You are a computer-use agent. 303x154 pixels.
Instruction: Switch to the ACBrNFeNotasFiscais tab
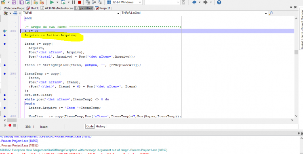(57, 8)
